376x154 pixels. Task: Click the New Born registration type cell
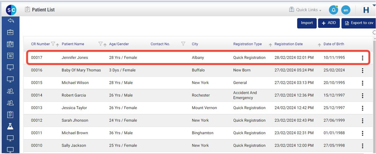coord(242,70)
